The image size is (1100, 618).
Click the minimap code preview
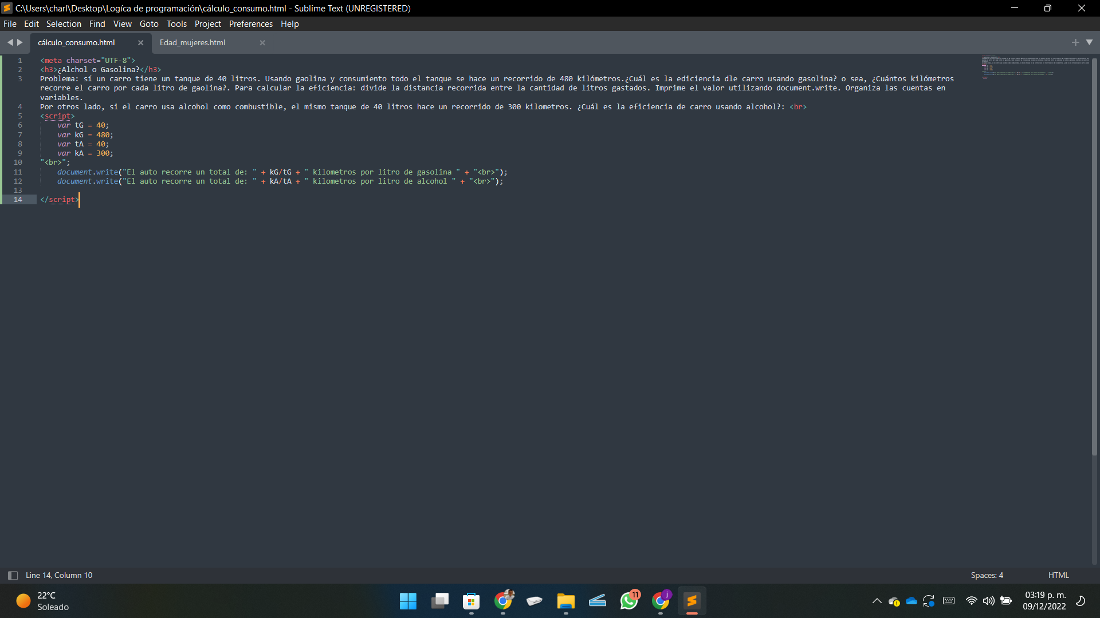tap(1035, 67)
